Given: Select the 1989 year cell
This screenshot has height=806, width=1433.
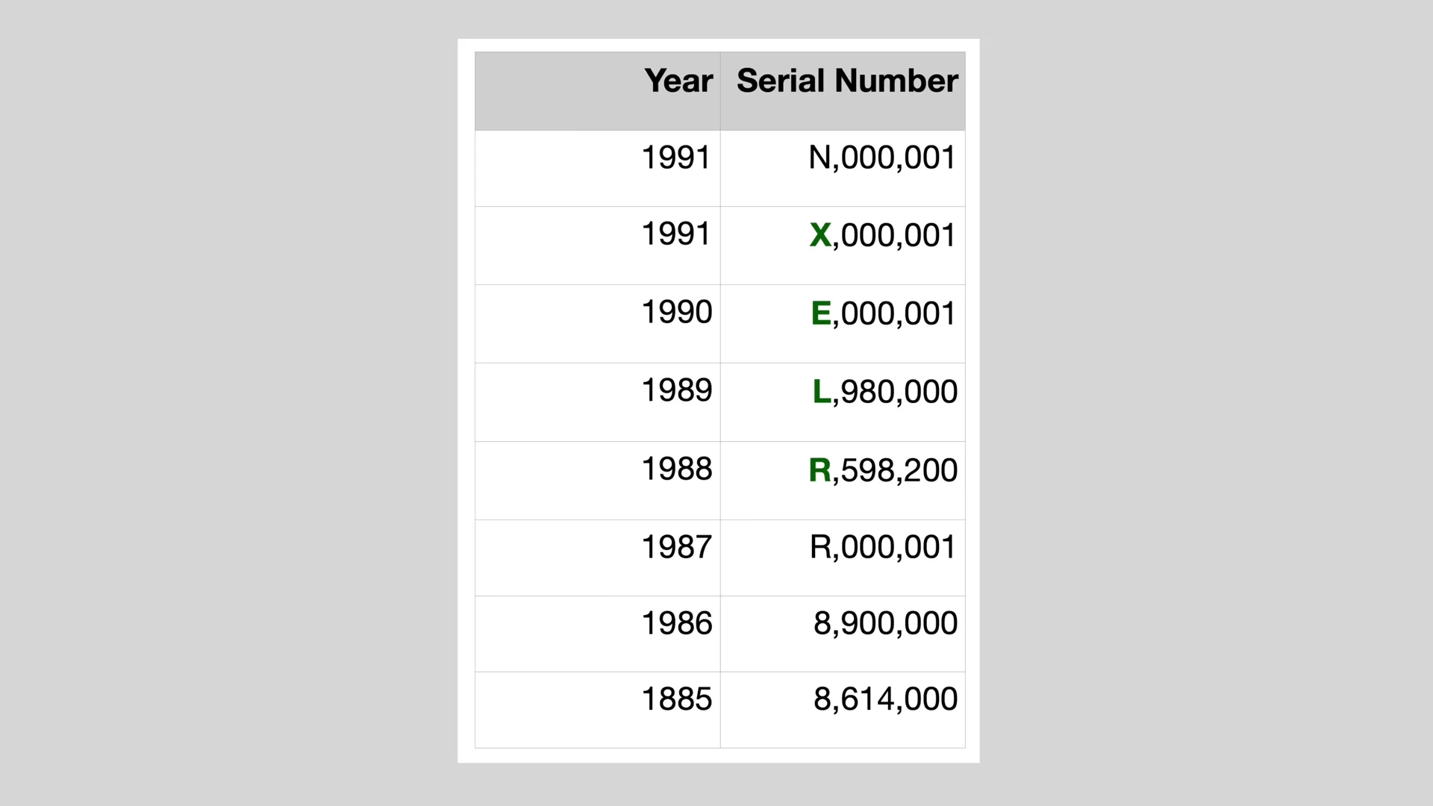Looking at the screenshot, I should (x=598, y=402).
